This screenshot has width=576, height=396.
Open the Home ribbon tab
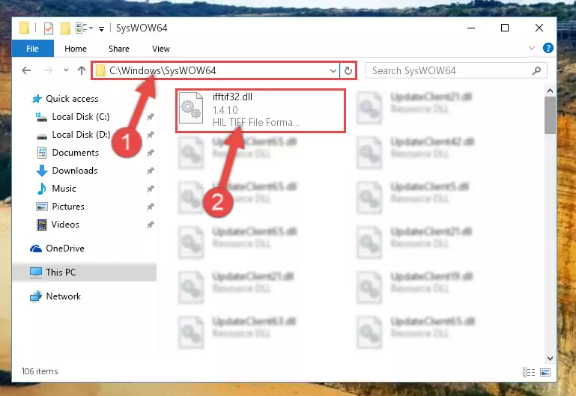pos(76,49)
